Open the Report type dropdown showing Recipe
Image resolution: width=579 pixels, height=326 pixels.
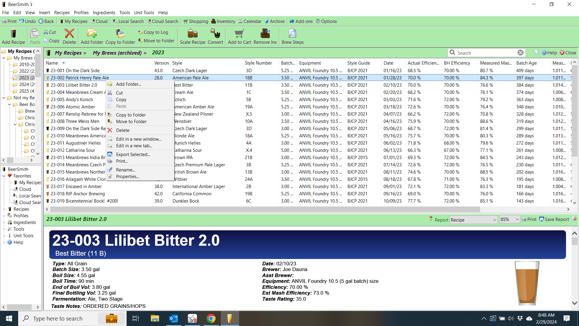473,220
